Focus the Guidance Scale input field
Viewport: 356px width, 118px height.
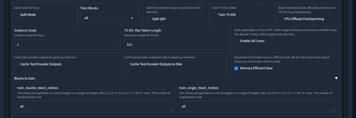tap(66, 45)
